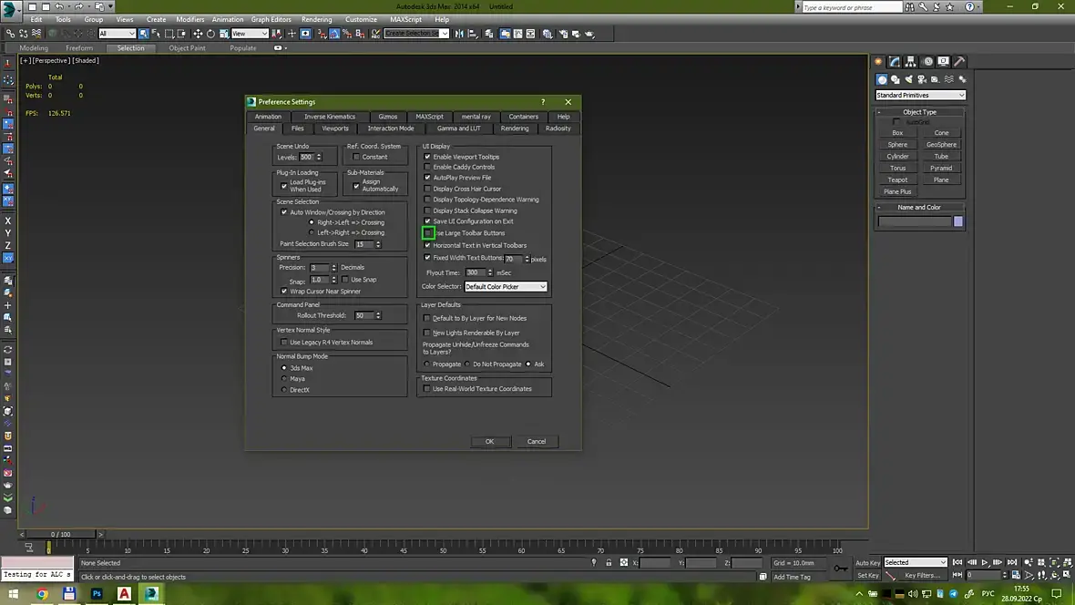Toggle Enable Viewport Tooltips checkbox

(x=428, y=157)
